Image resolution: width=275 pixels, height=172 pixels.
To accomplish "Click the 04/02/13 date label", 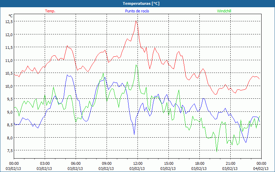I will tap(261, 169).
